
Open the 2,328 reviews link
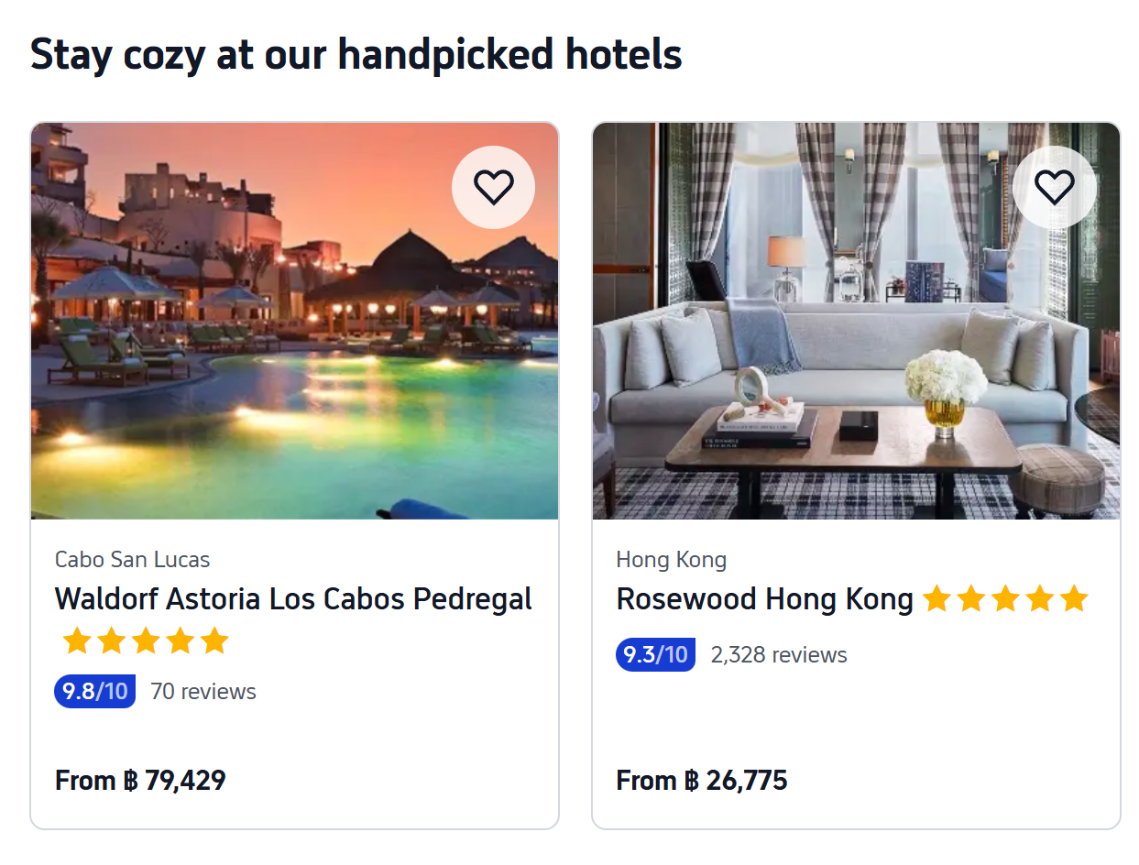tap(778, 655)
